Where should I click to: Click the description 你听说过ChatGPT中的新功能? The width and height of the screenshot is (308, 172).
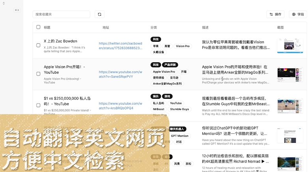[235, 131]
